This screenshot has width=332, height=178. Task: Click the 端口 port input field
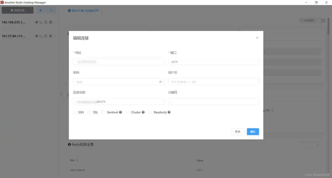coord(213,62)
